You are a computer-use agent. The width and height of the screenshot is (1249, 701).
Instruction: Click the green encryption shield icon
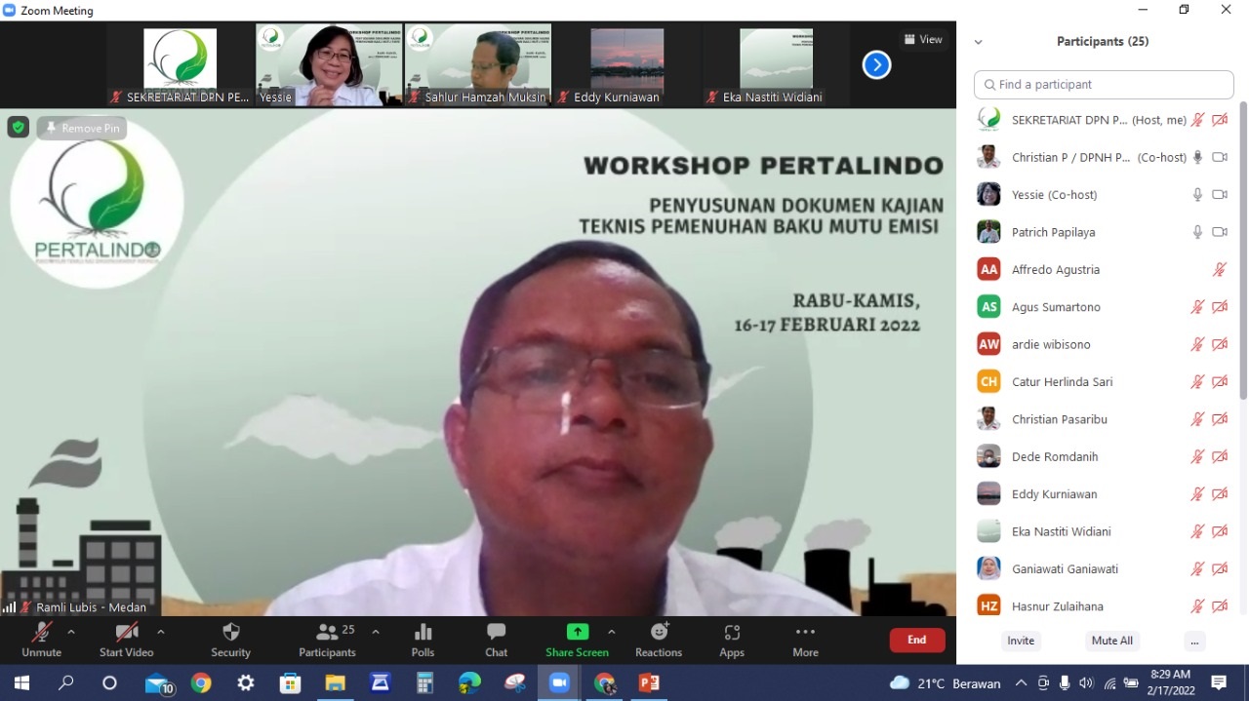tap(19, 128)
